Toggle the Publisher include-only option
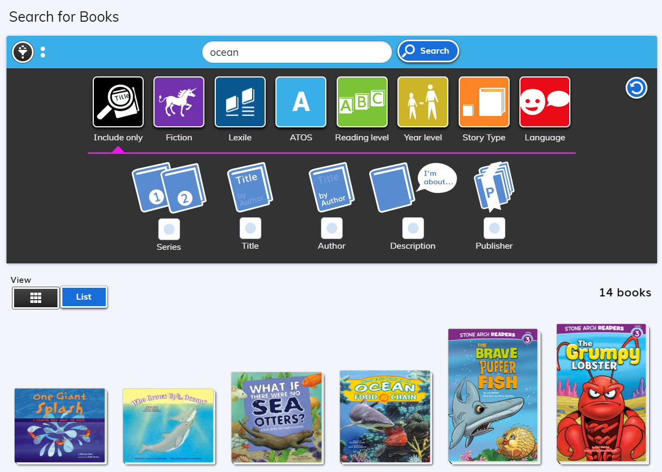This screenshot has width=662, height=472. (494, 228)
